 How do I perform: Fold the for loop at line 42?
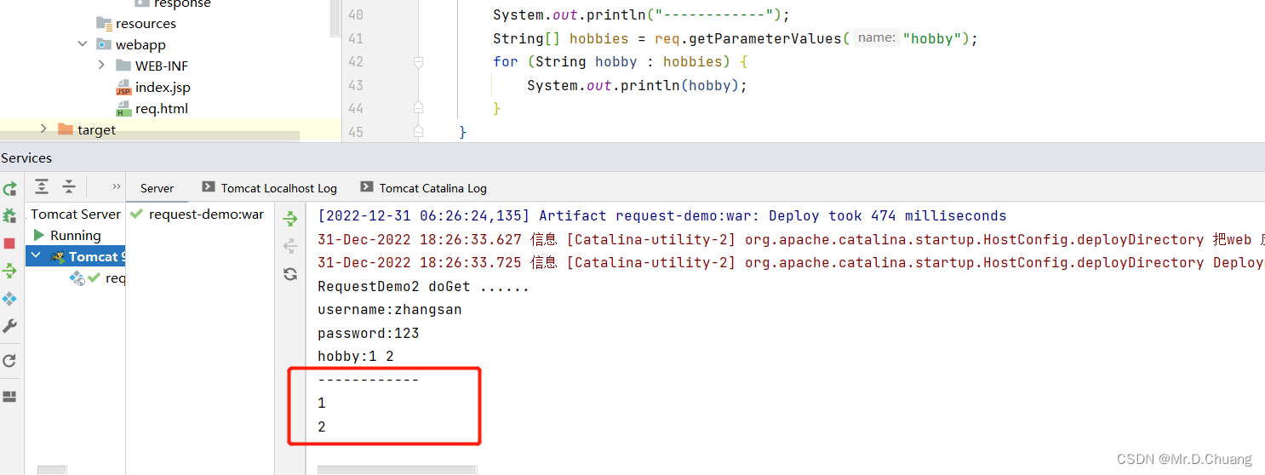418,61
